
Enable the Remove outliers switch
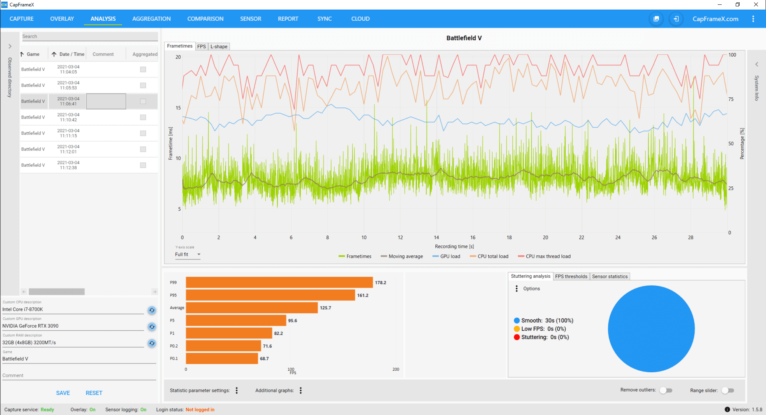coord(665,390)
